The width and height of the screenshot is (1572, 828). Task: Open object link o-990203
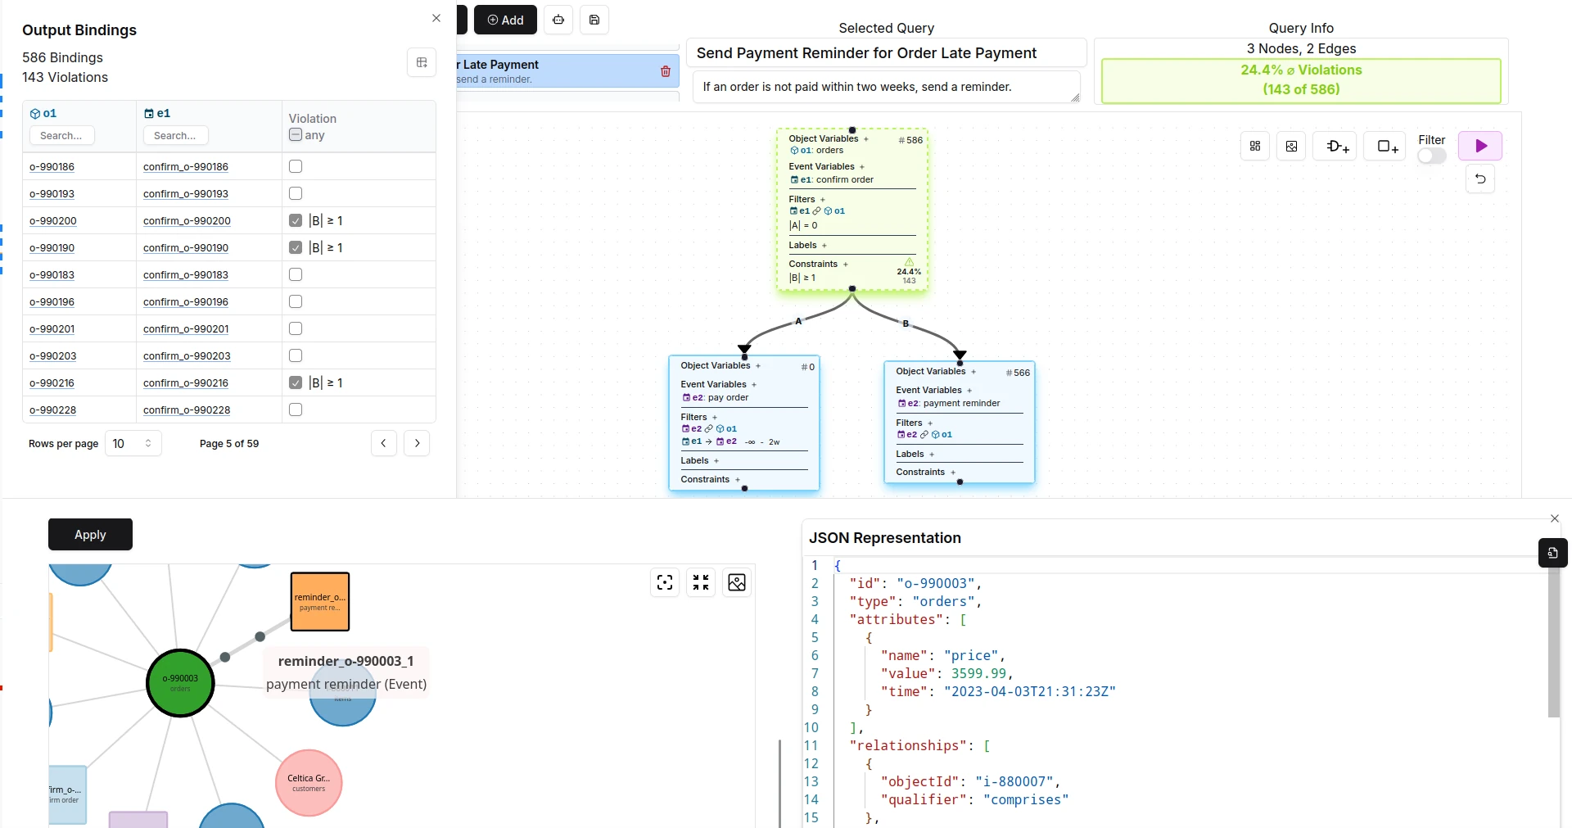tap(52, 356)
